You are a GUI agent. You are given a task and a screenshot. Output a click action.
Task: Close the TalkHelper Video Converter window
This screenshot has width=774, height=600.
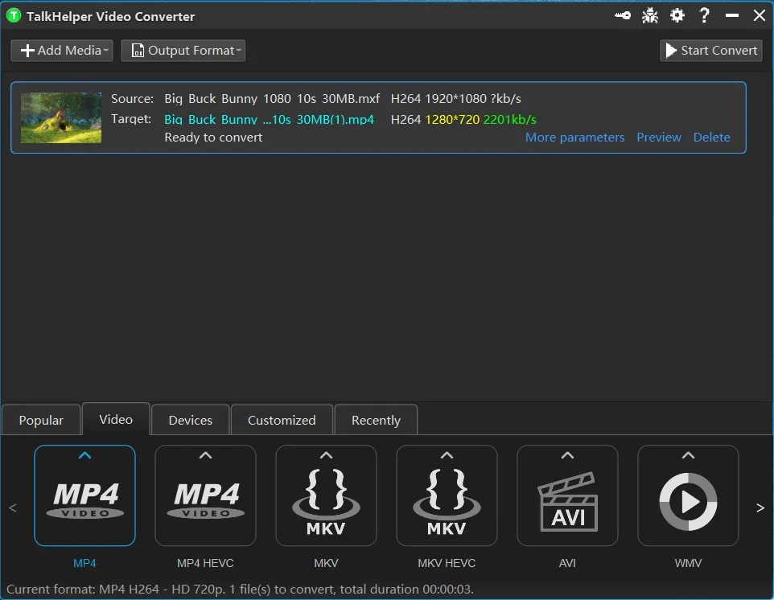760,16
